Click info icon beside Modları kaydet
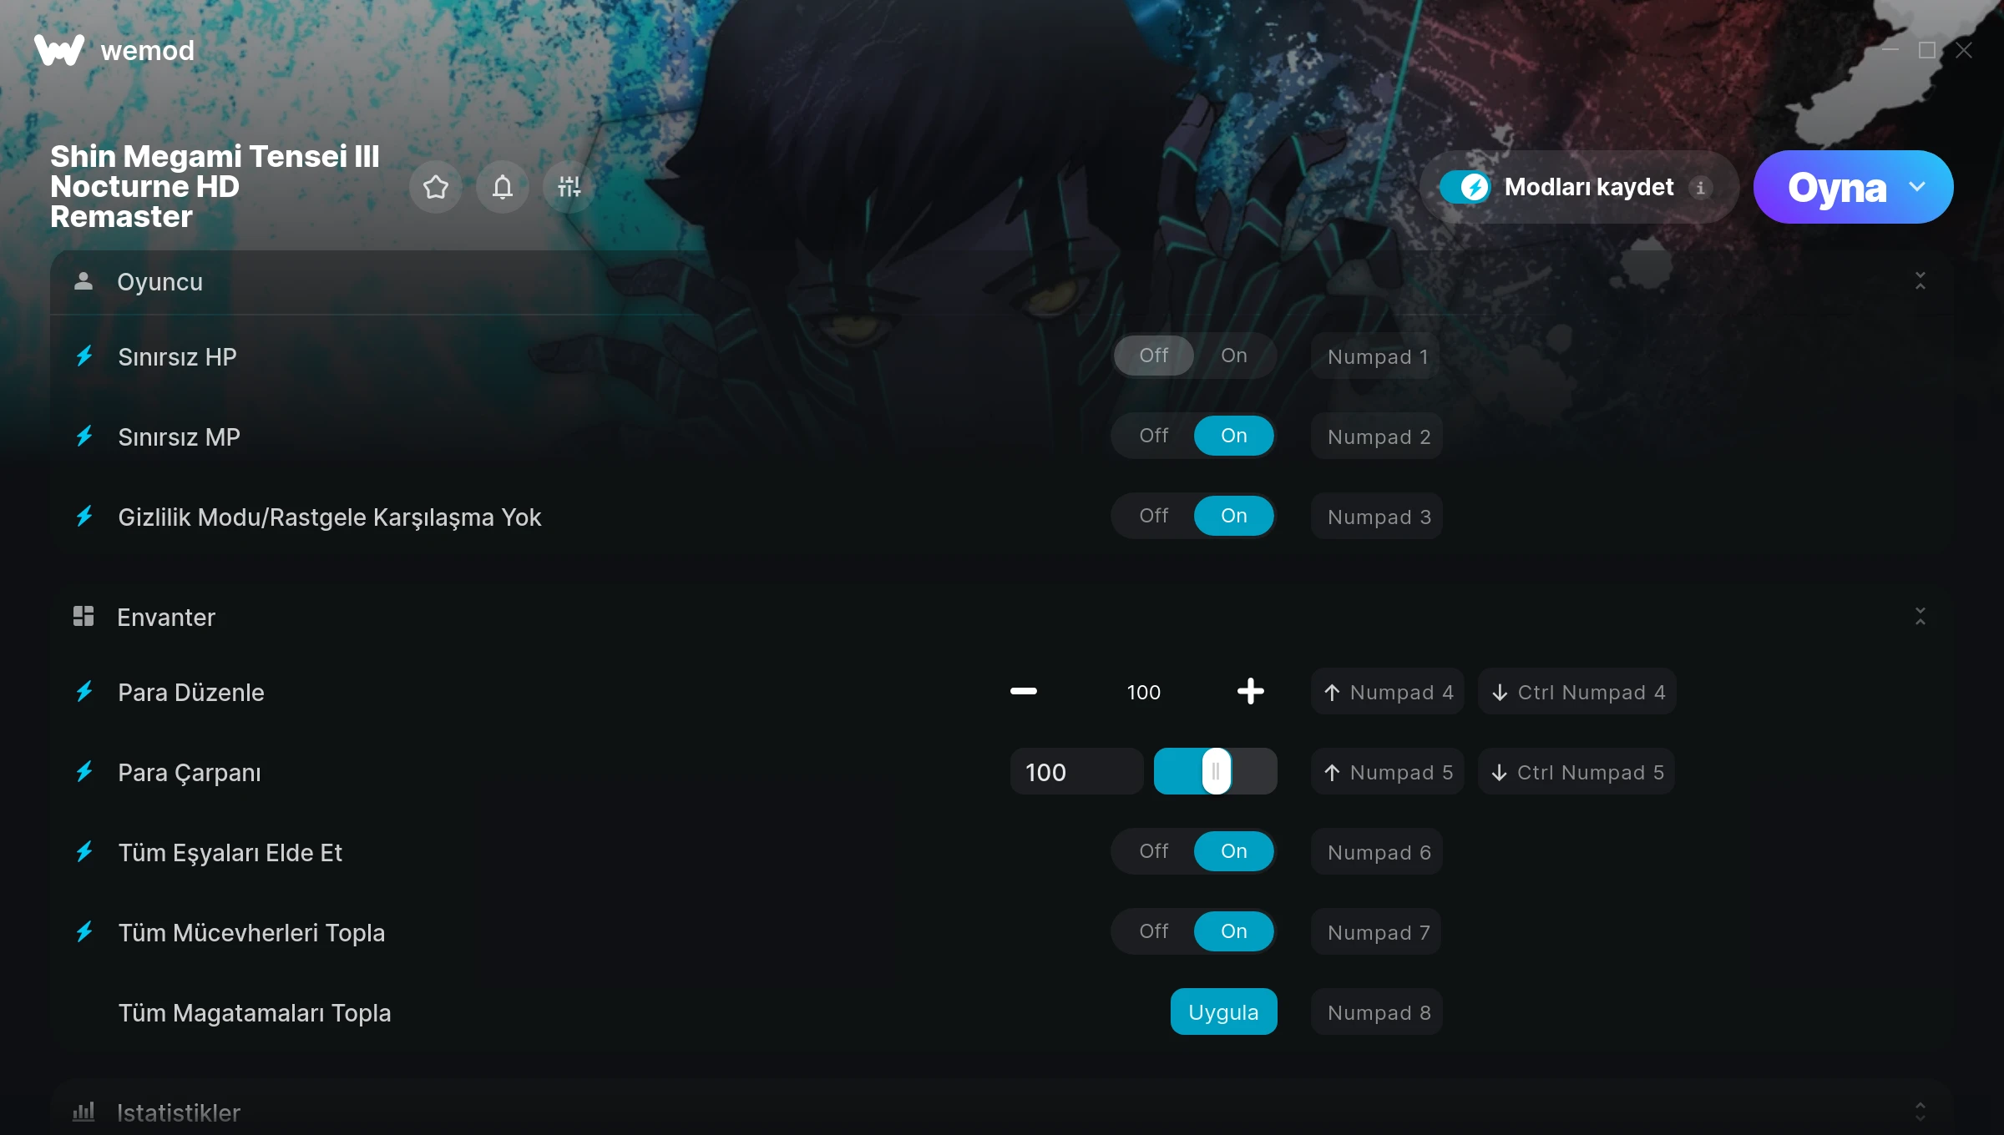The height and width of the screenshot is (1135, 2004). [x=1700, y=188]
